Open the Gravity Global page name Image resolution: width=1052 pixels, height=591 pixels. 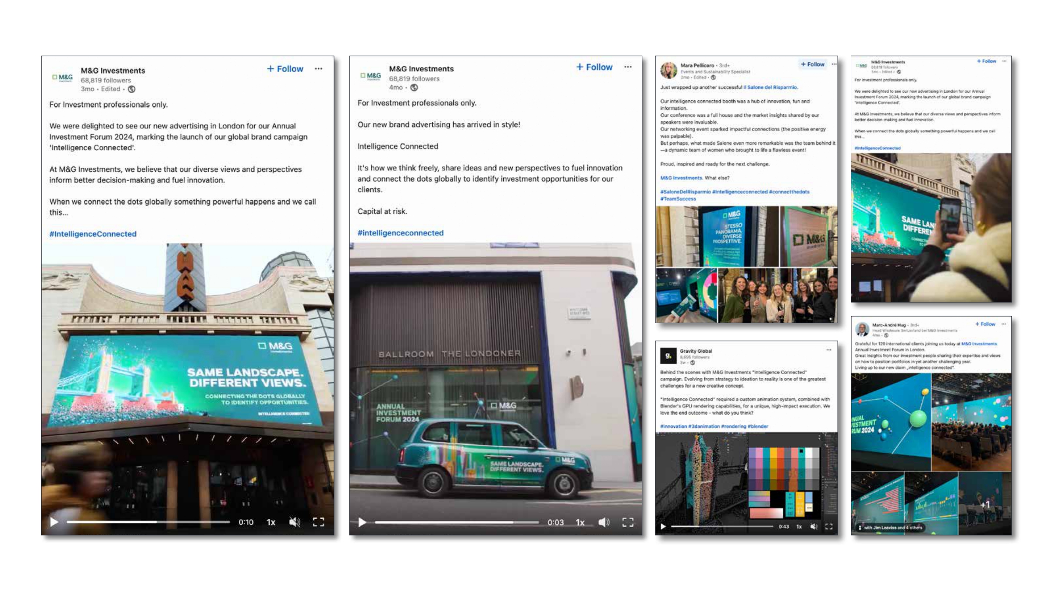[696, 351]
